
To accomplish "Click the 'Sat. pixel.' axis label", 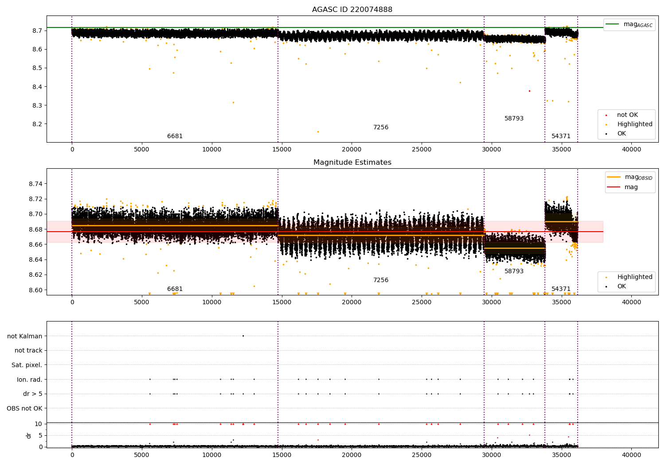I will pyautogui.click(x=27, y=365).
